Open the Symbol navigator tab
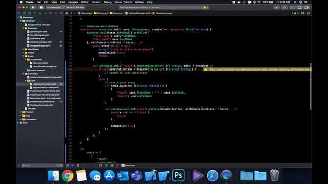The image size is (328, 184). click(x=30, y=13)
